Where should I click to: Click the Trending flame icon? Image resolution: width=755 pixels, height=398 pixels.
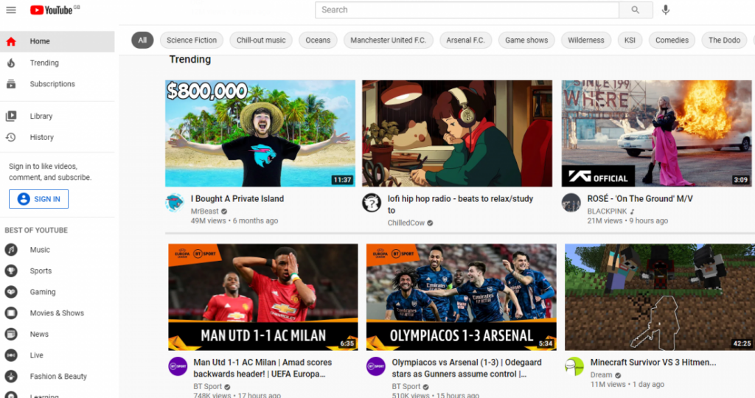(x=11, y=63)
